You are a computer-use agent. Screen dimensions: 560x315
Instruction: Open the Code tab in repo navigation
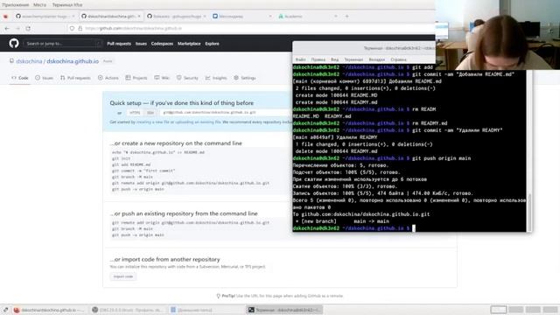tap(20, 78)
